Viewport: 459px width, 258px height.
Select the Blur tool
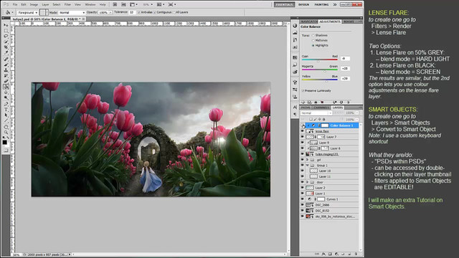tap(6, 92)
